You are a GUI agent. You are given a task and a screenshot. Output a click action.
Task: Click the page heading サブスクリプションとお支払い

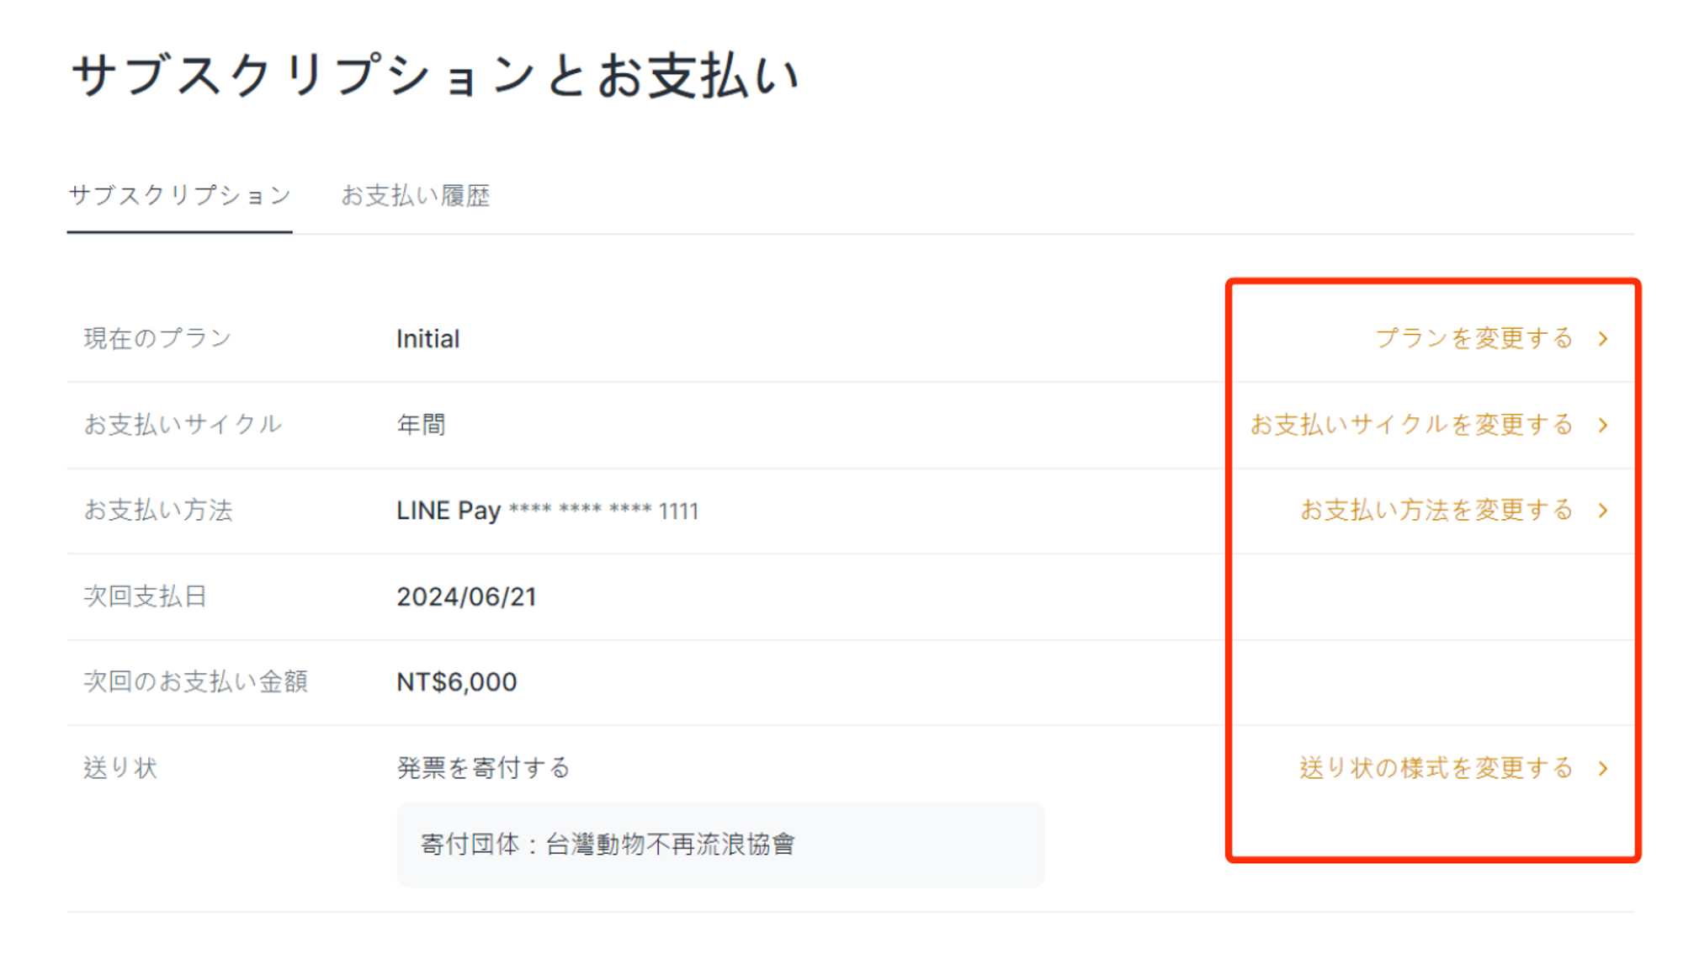[x=435, y=76]
